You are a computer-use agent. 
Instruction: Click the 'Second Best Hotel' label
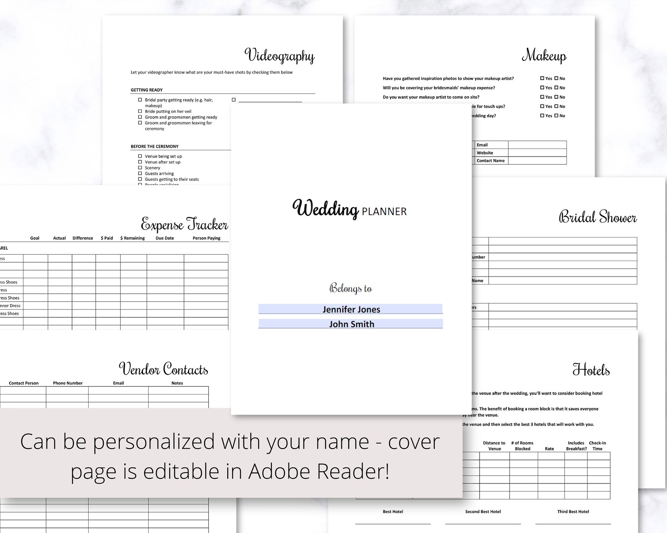[x=483, y=512]
